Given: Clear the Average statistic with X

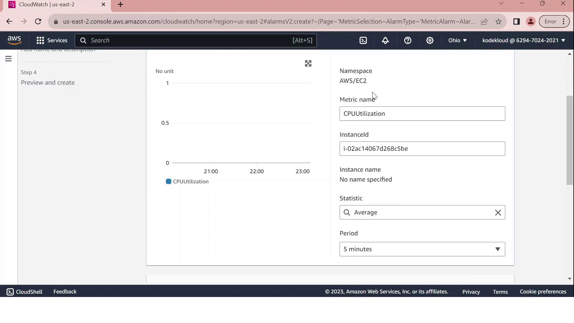Looking at the screenshot, I should coord(498,213).
